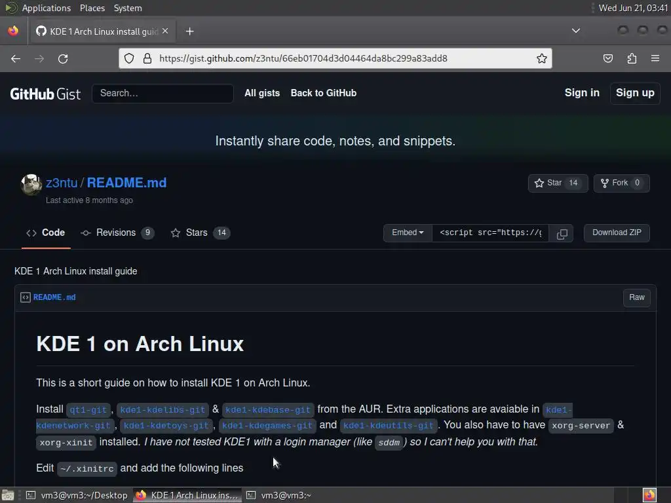The image size is (671, 503).
Task: Click the ~/.xinitrc code label
Action: (x=87, y=468)
